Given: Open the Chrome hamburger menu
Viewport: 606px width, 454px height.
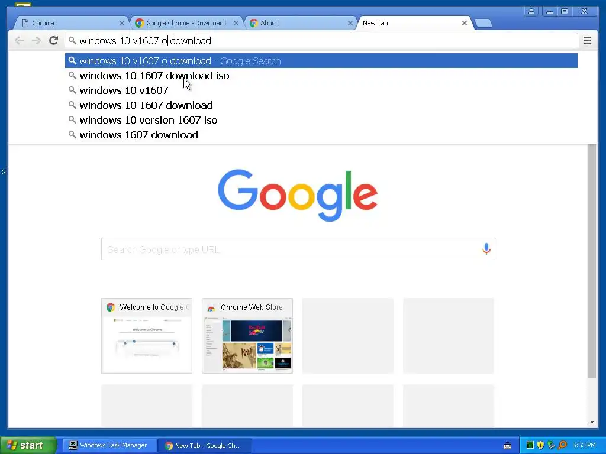Looking at the screenshot, I should click(587, 41).
